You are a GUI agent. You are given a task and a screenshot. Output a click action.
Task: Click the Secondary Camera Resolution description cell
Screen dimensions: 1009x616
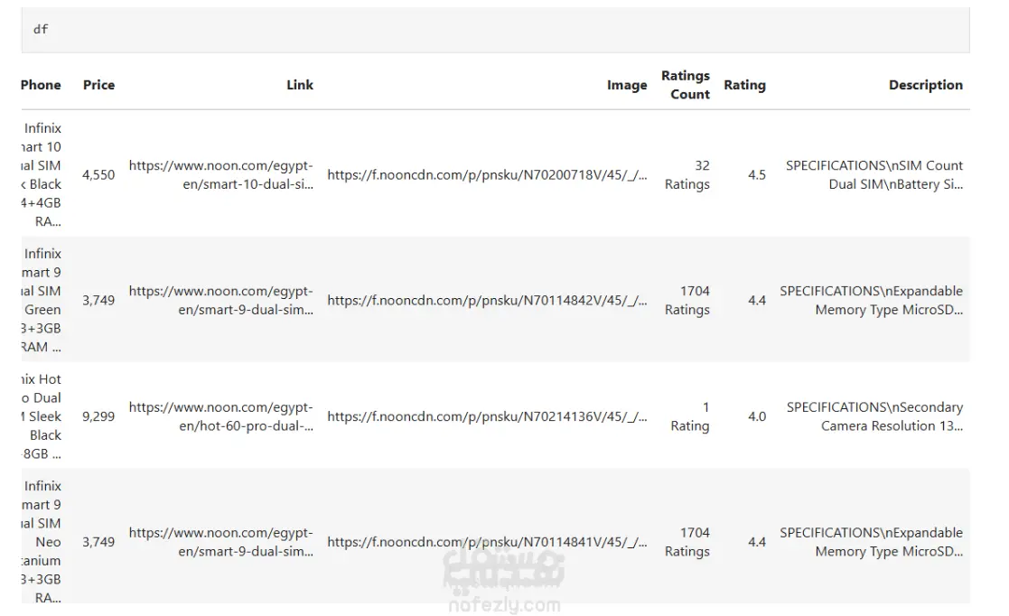click(x=874, y=416)
